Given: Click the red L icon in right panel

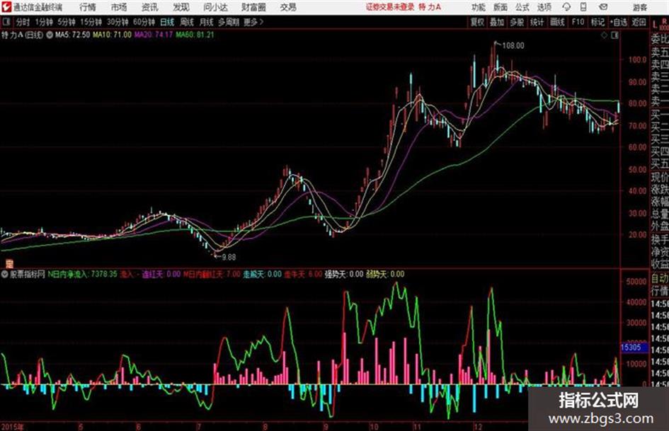Looking at the screenshot, I should (x=655, y=24).
